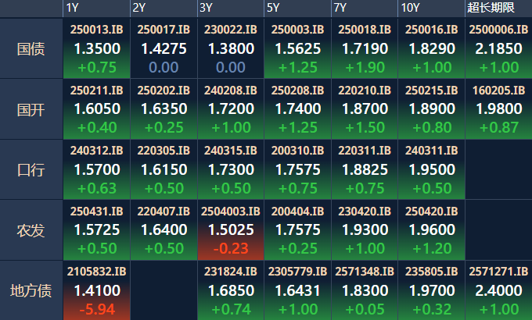Click bond code 220305.IB
Image resolution: width=532 pixels, height=320 pixels.
pyautogui.click(x=164, y=151)
